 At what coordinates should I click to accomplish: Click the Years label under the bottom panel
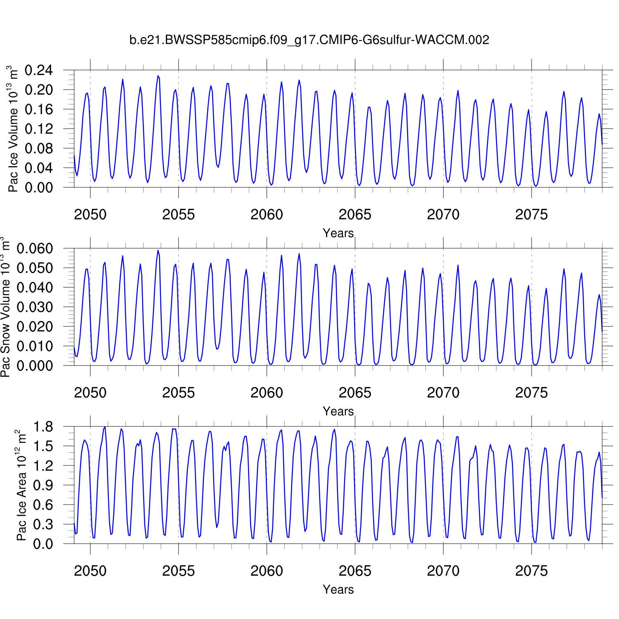338,589
